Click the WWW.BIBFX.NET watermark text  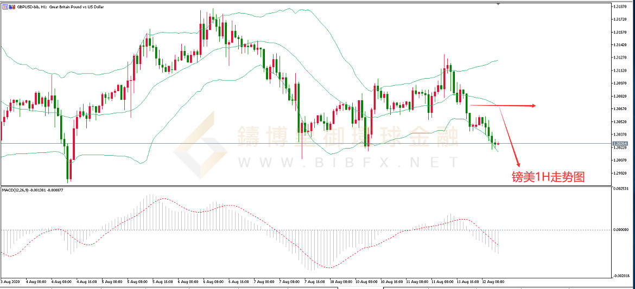click(x=347, y=162)
